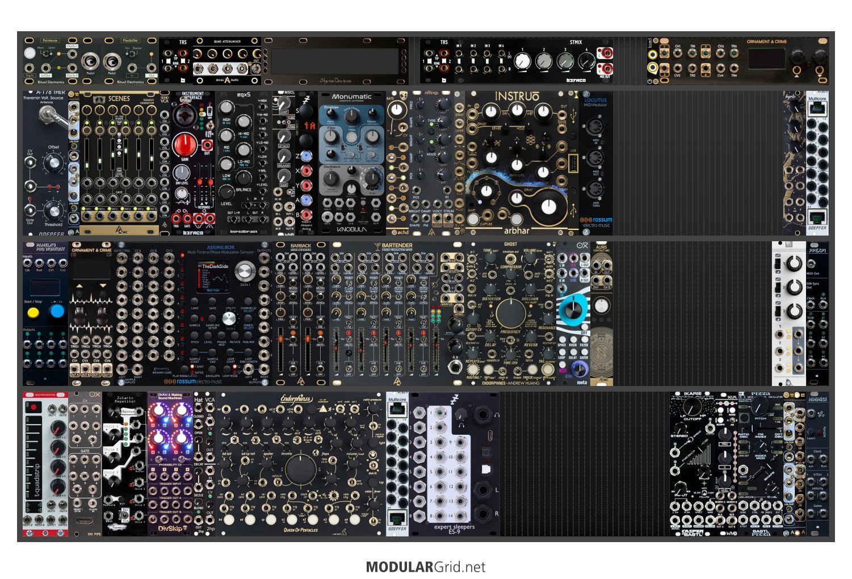Click the Queen of Pentacles large center knob
Viewport: 852px width, 579px height.
point(300,469)
